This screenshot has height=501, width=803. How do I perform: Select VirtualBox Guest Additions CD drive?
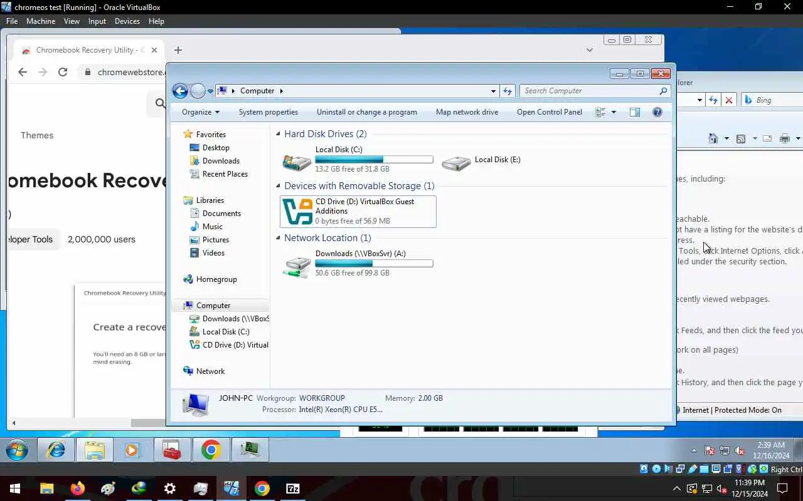358,211
